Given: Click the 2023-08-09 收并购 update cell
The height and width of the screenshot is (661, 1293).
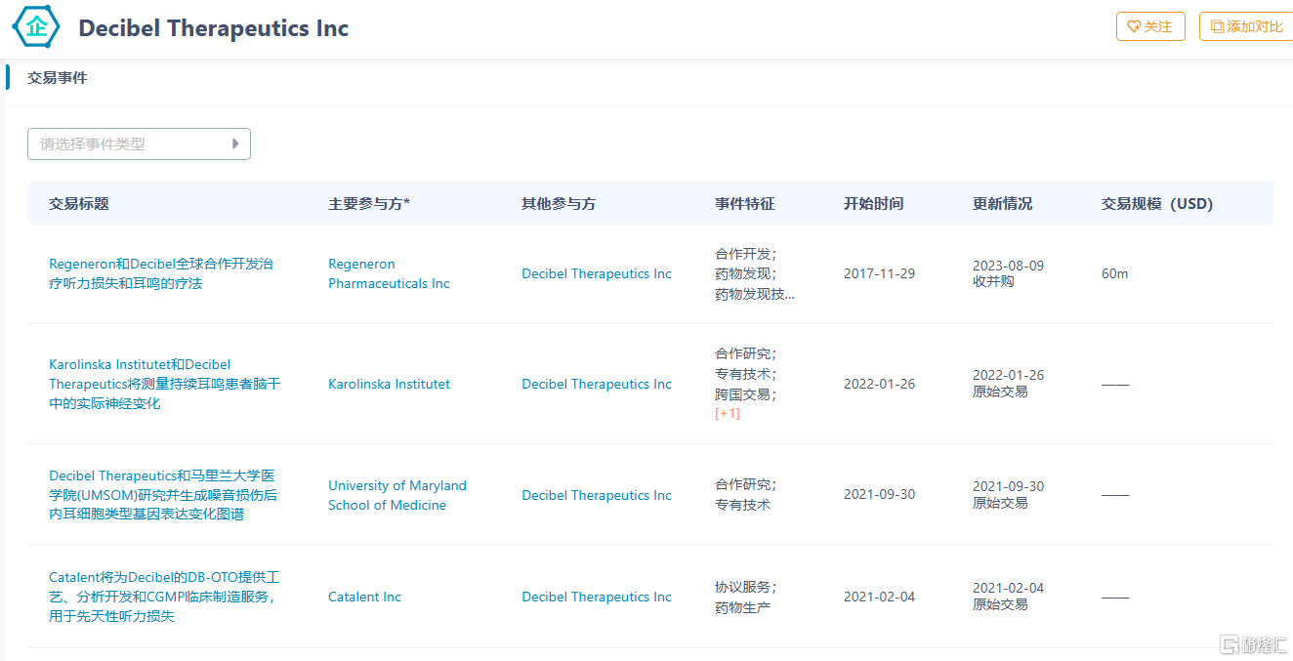Looking at the screenshot, I should click(x=1008, y=273).
